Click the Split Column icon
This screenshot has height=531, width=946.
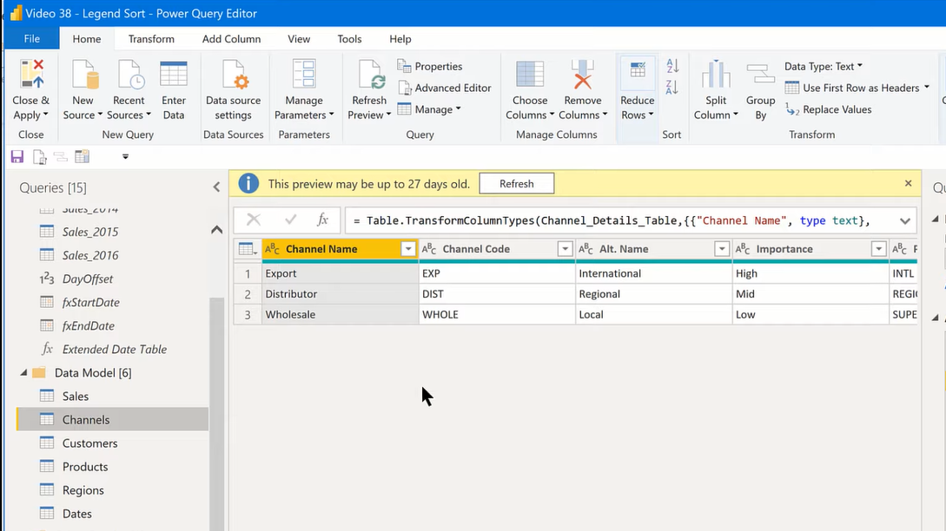point(716,74)
